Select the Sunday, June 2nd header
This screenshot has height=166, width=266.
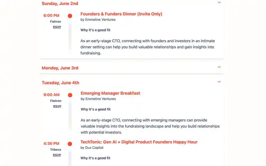click(60, 3)
